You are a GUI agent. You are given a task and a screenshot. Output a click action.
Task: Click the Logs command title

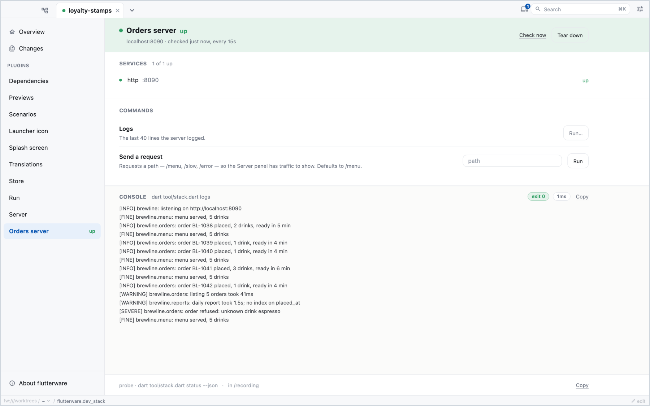(x=126, y=129)
